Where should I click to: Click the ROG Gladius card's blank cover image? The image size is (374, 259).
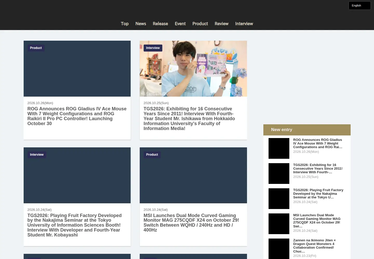77,69
